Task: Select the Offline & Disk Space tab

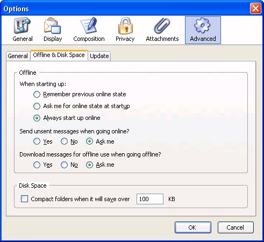Action: coord(59,55)
